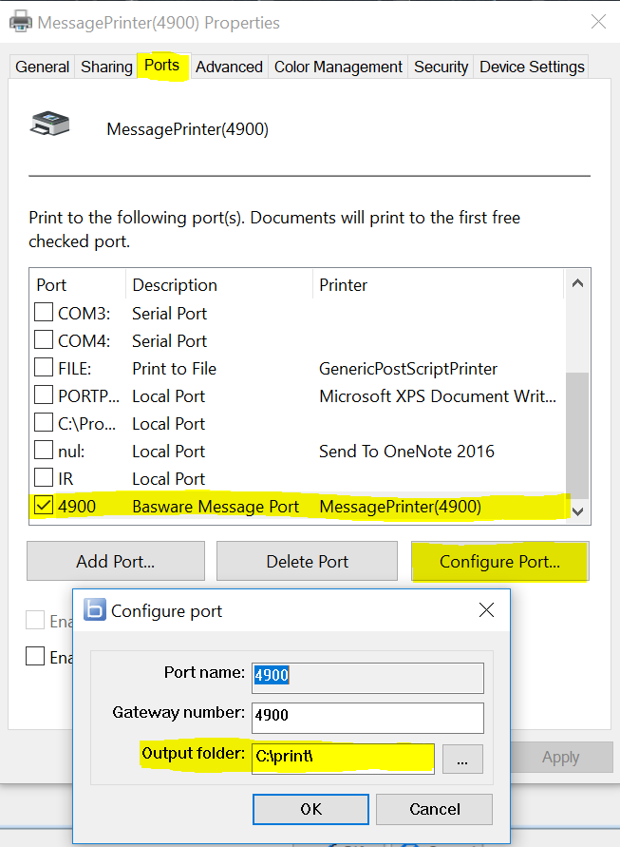Viewport: 620px width, 847px height.
Task: Click the Delete Port button
Action: [x=307, y=561]
